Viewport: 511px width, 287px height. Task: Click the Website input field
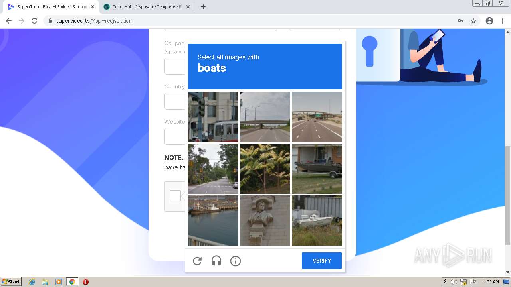click(175, 136)
